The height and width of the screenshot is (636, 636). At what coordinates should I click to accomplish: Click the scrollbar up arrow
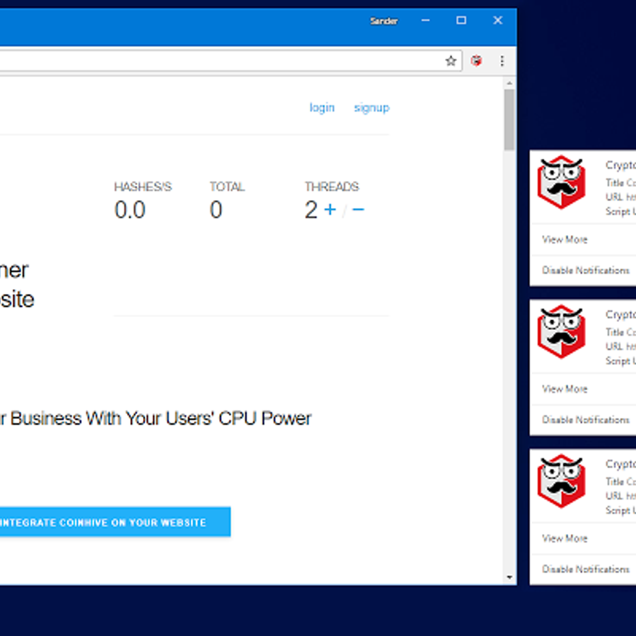tap(509, 84)
